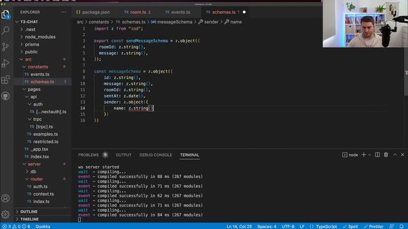Viewport: 408px width, 229px height.
Task: Click the node terminal shell label
Action: [x=350, y=155]
